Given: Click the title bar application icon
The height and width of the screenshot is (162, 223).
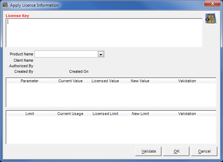Looking at the screenshot, I should click(6, 5).
